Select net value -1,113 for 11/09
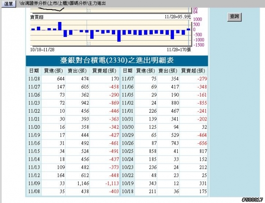265x203 pixels. 112,184
